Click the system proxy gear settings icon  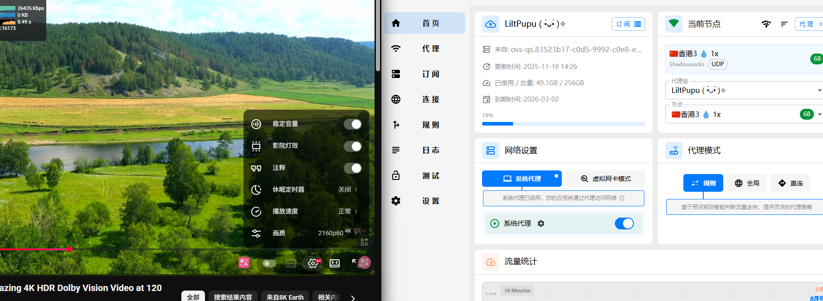tap(541, 223)
